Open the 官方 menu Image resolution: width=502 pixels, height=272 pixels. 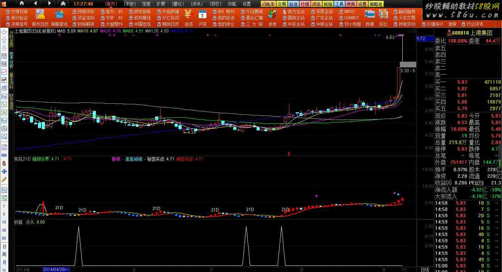click(111, 4)
